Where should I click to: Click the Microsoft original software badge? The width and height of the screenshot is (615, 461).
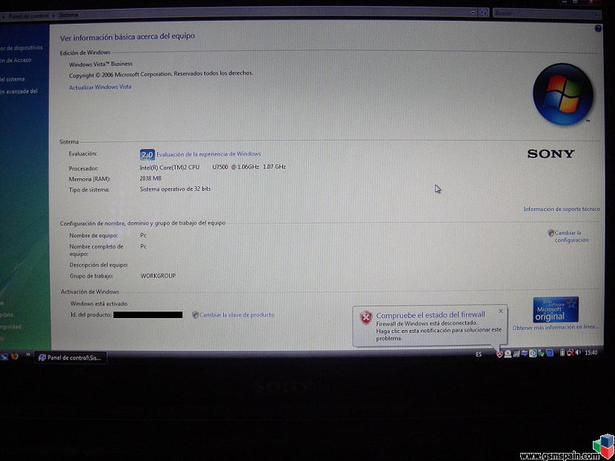click(x=556, y=310)
